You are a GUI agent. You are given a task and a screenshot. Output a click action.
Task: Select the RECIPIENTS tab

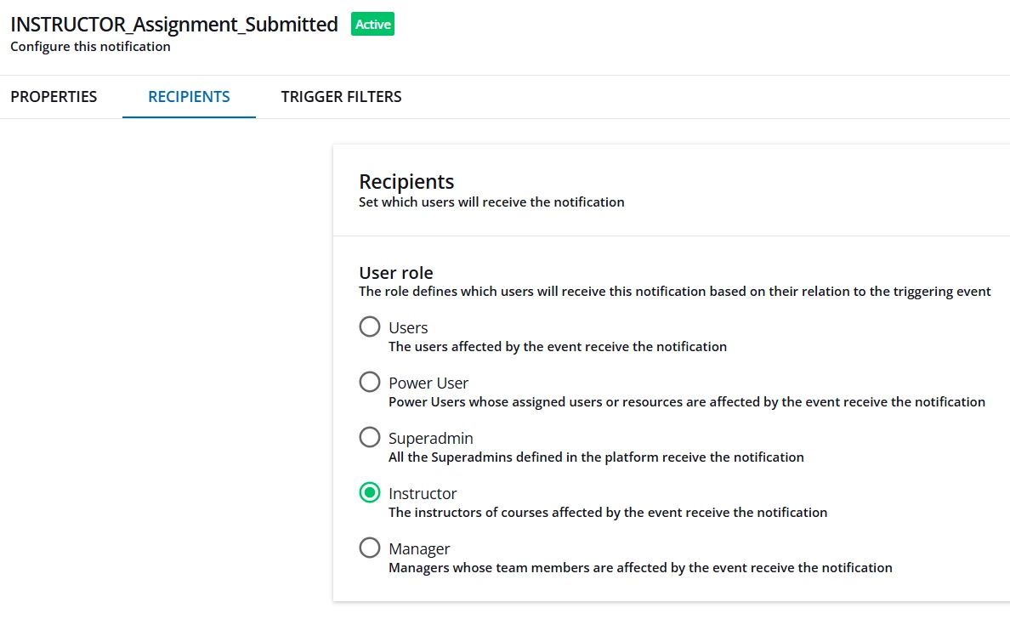(x=189, y=97)
